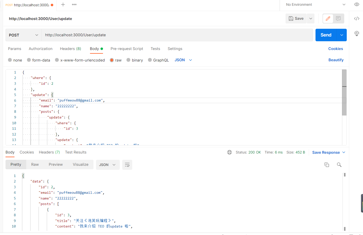This screenshot has height=235, width=363.
Task: Open the Tests tab
Action: 155,49
